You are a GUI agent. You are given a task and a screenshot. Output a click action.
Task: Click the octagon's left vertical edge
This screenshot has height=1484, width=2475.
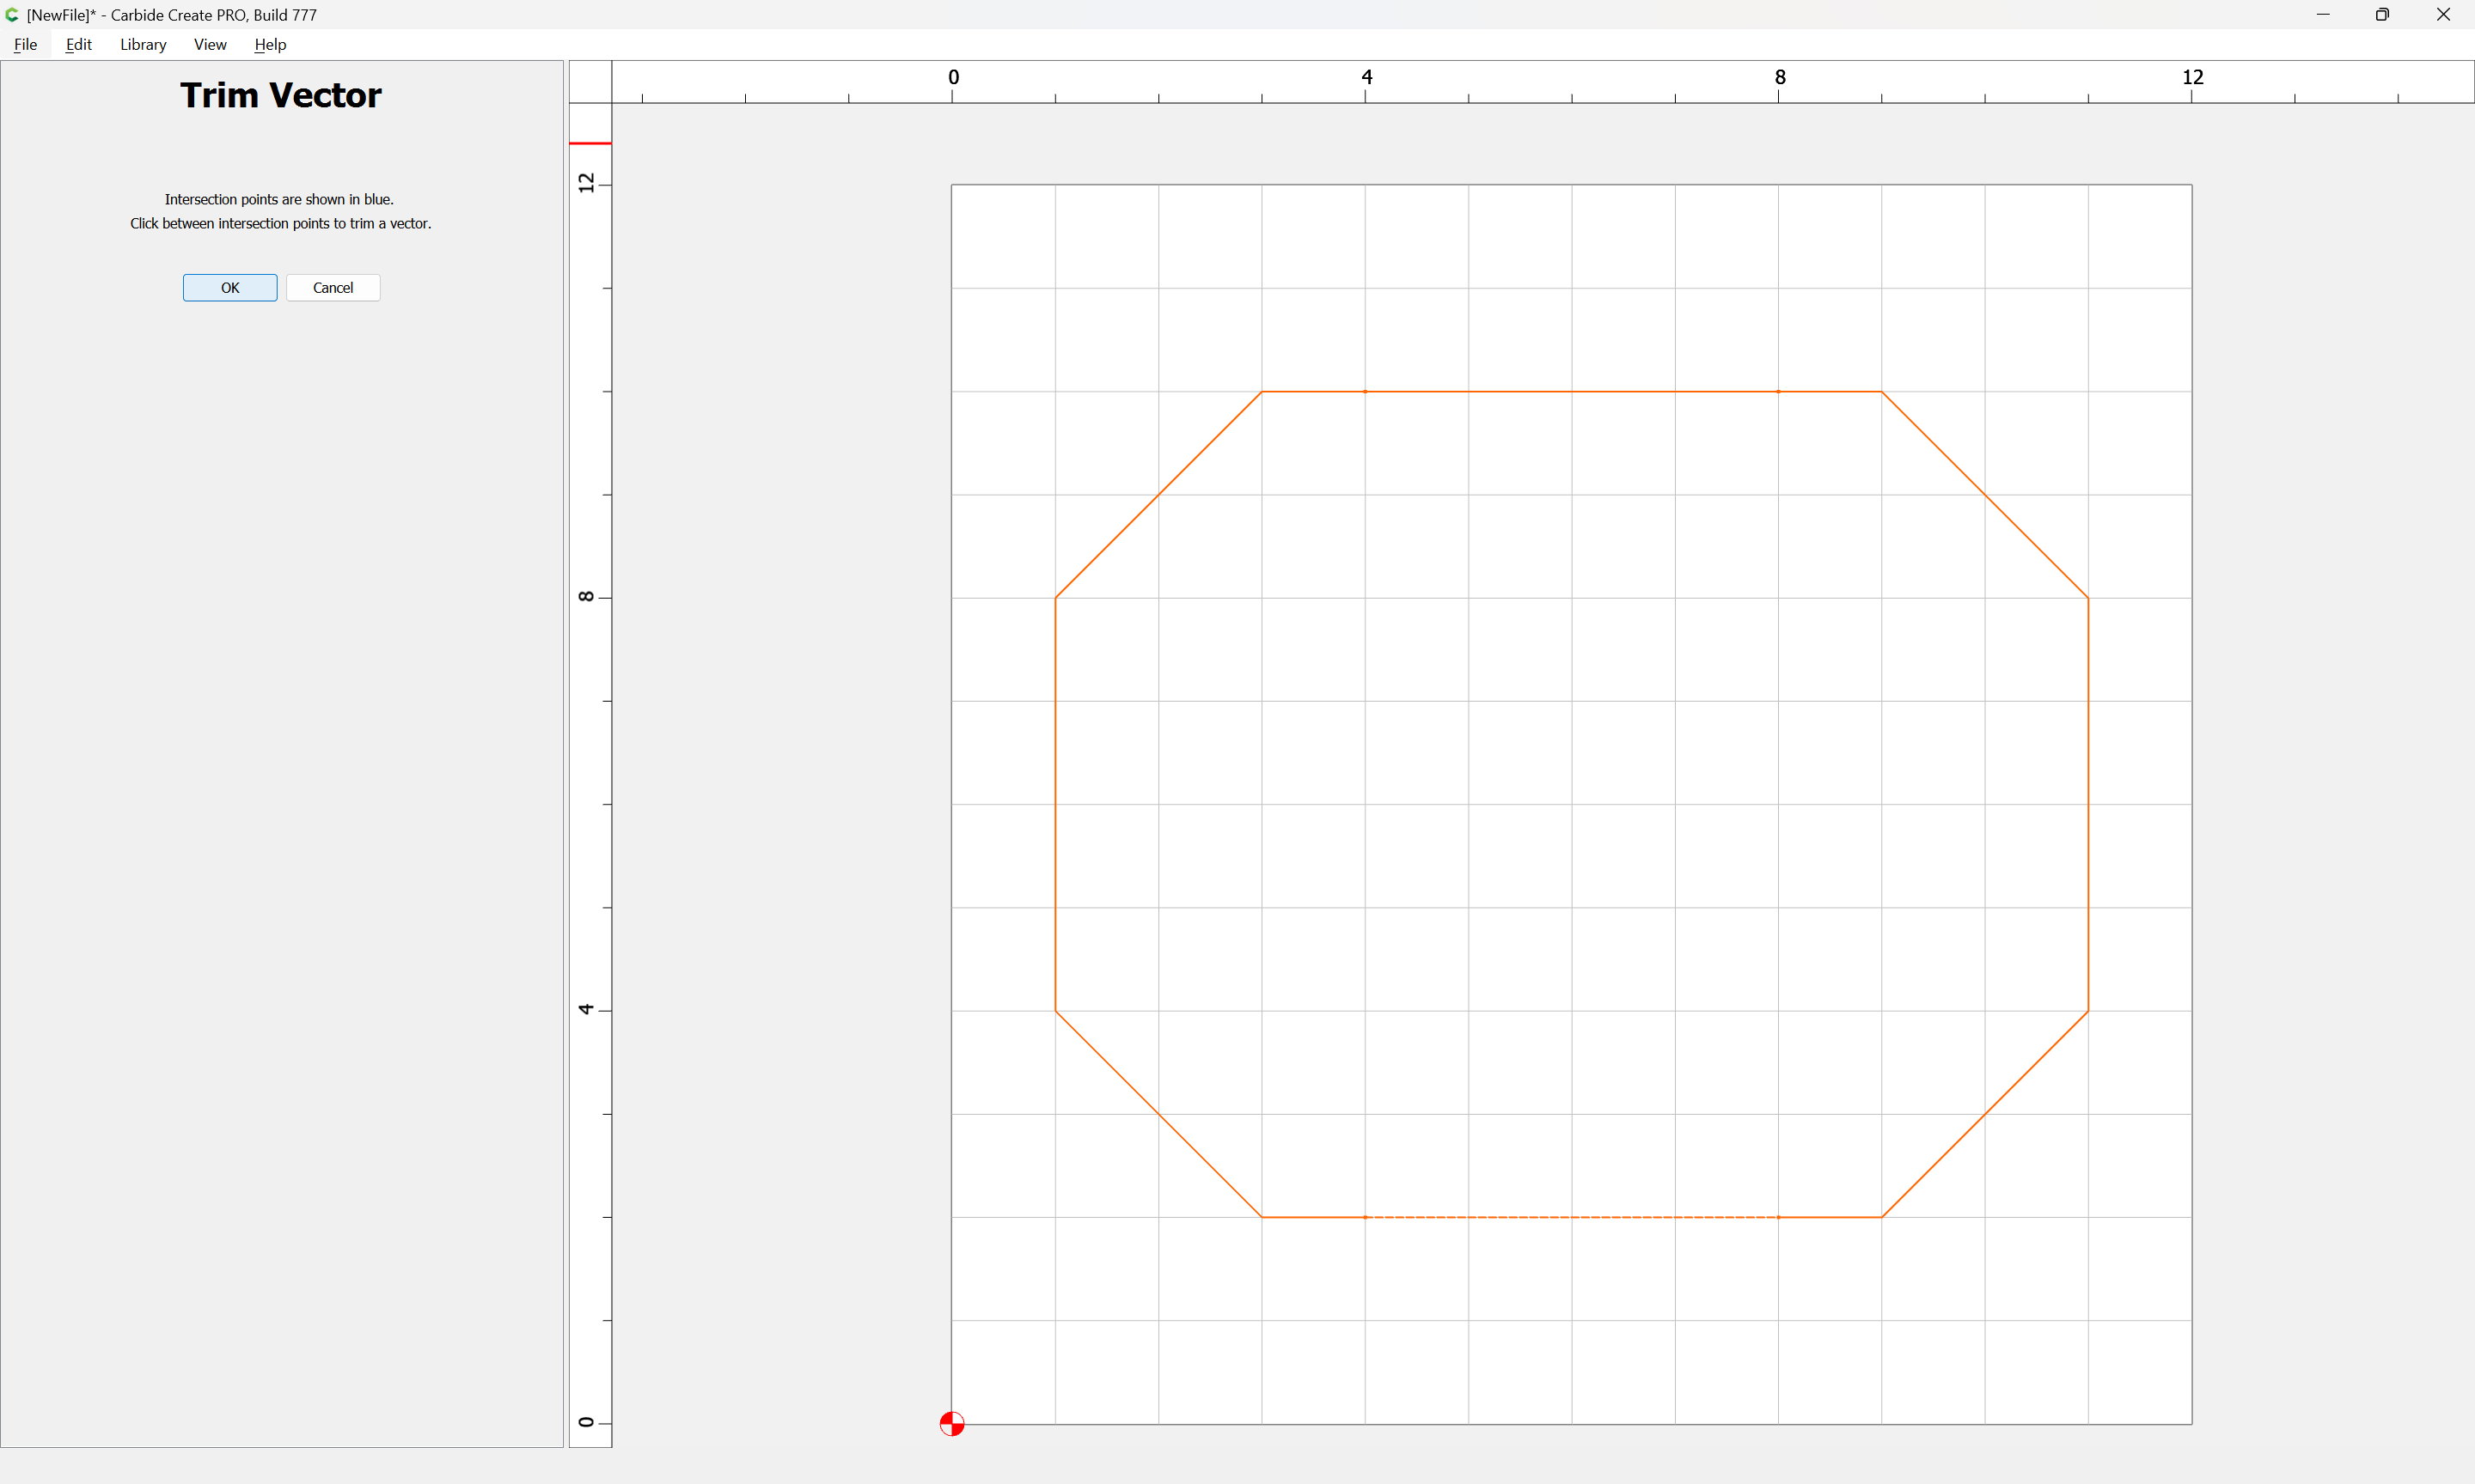[1055, 804]
